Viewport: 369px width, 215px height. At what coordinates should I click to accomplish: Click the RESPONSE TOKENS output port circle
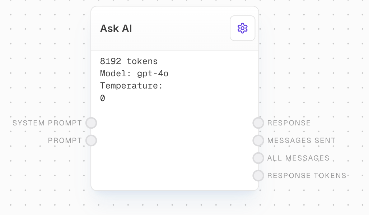[x=258, y=176]
